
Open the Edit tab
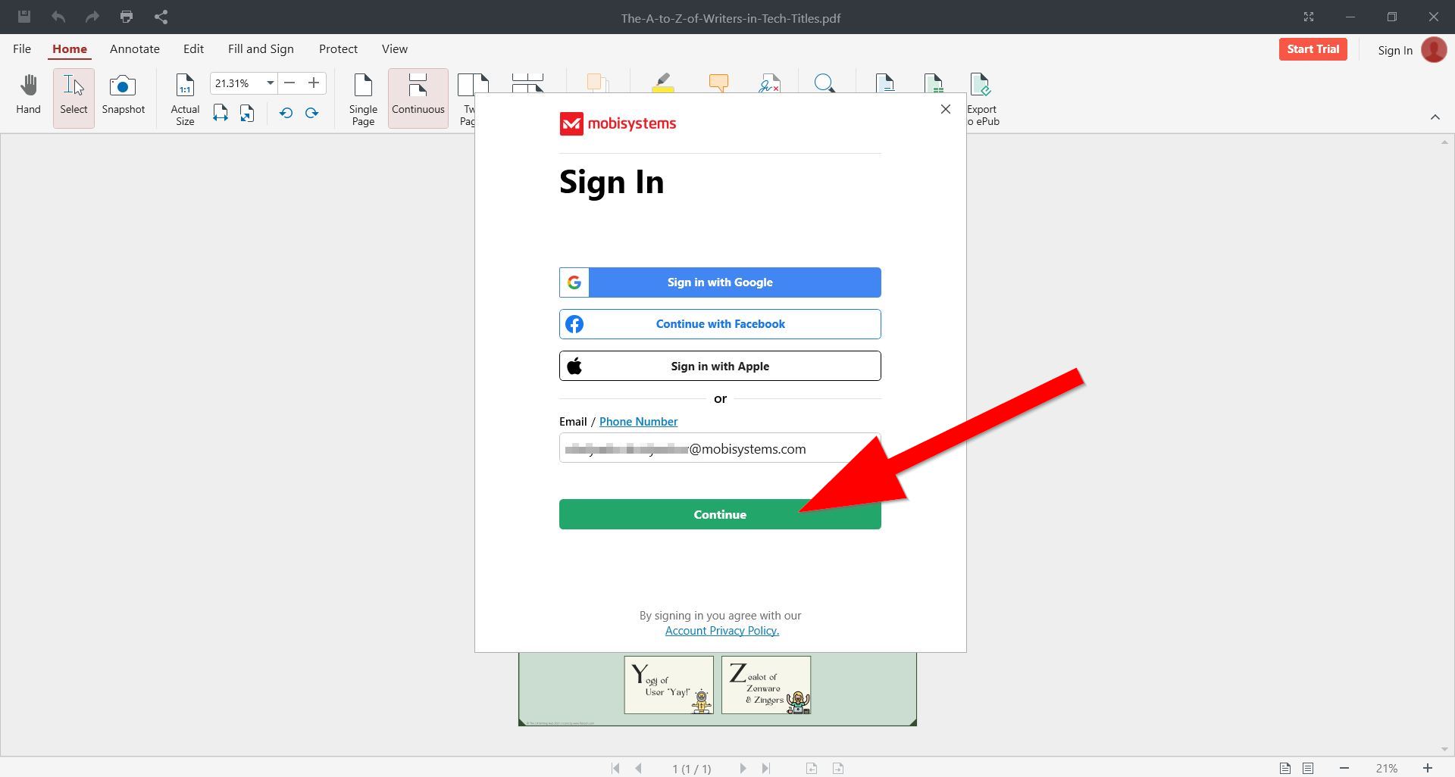coord(193,48)
